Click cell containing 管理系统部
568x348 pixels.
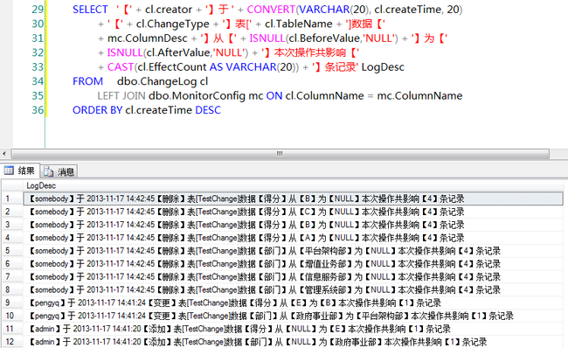293,290
